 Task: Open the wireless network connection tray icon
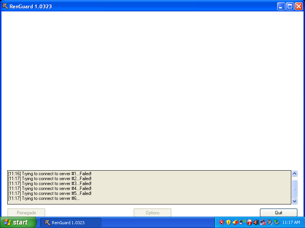(x=242, y=222)
